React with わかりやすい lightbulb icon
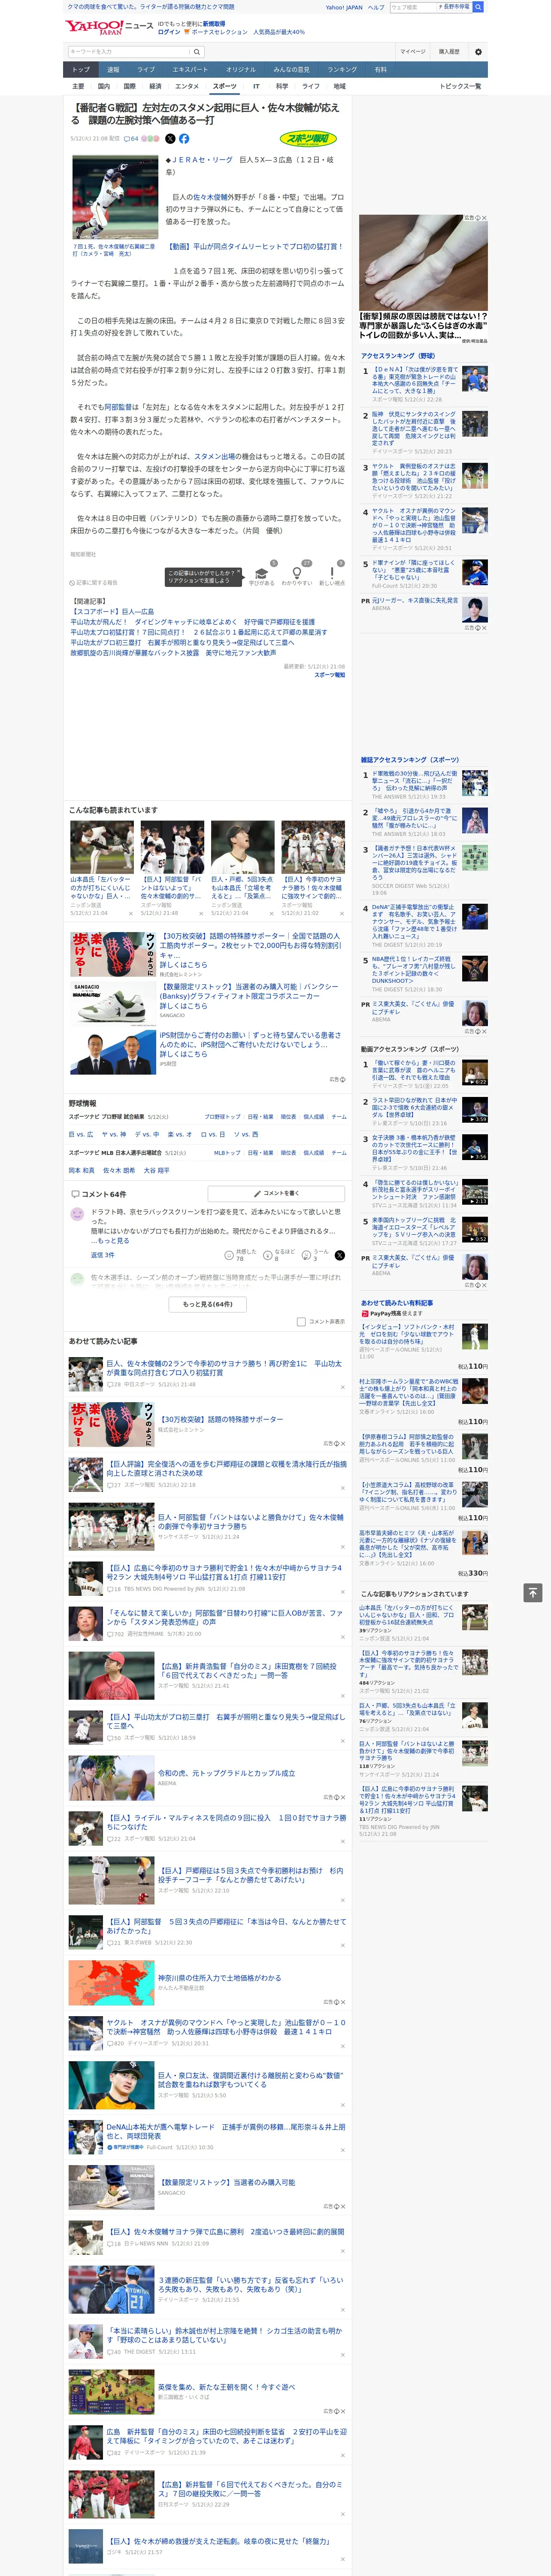Image resolution: width=551 pixels, height=2576 pixels. pyautogui.click(x=296, y=574)
